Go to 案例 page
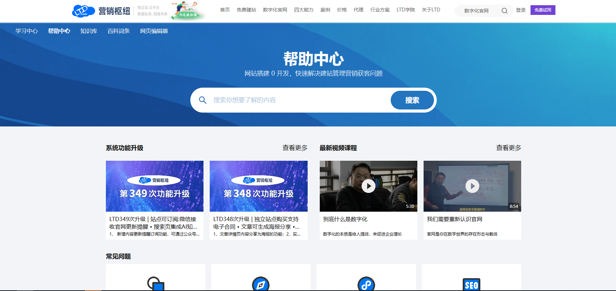This screenshot has height=291, width=616. (325, 10)
